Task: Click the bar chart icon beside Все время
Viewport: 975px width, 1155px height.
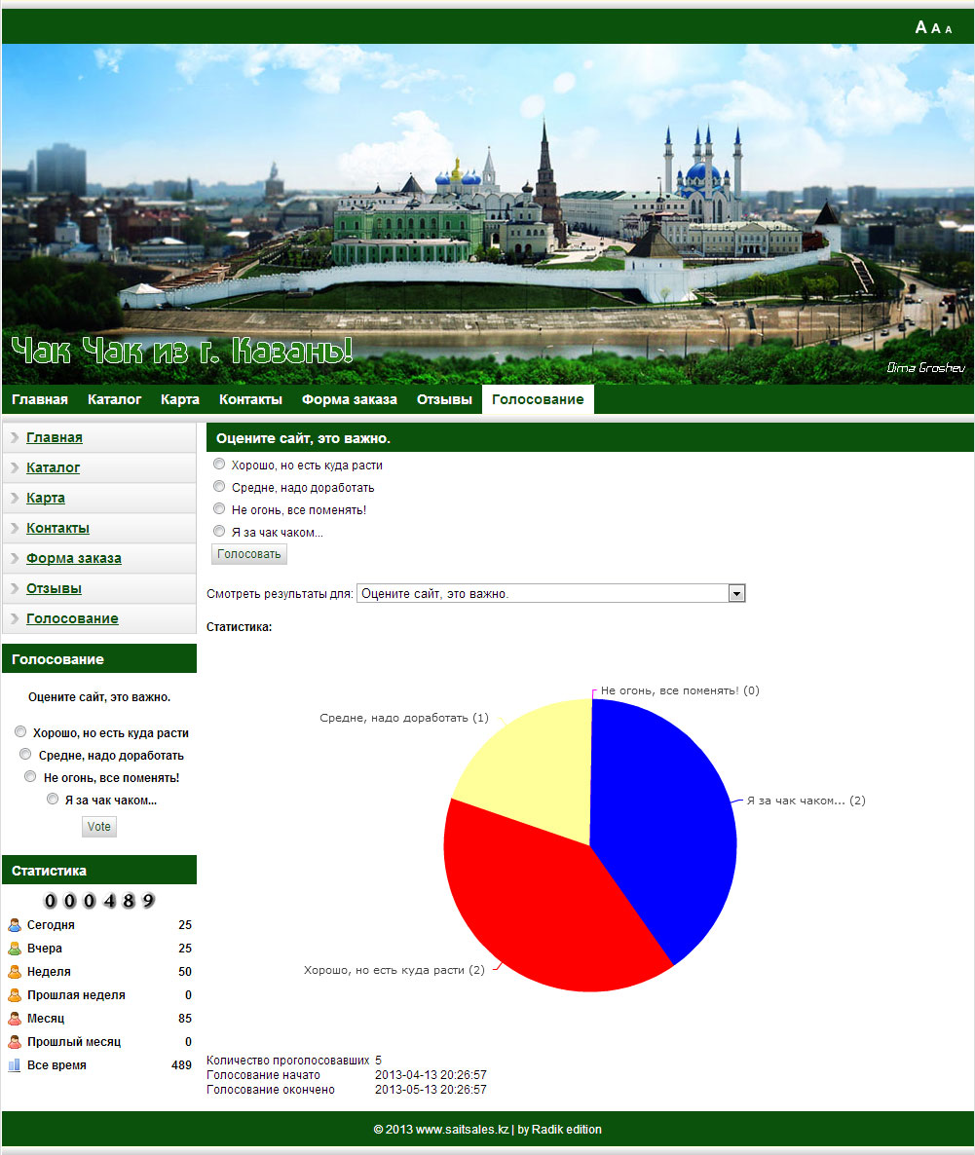Action: click(x=15, y=1065)
